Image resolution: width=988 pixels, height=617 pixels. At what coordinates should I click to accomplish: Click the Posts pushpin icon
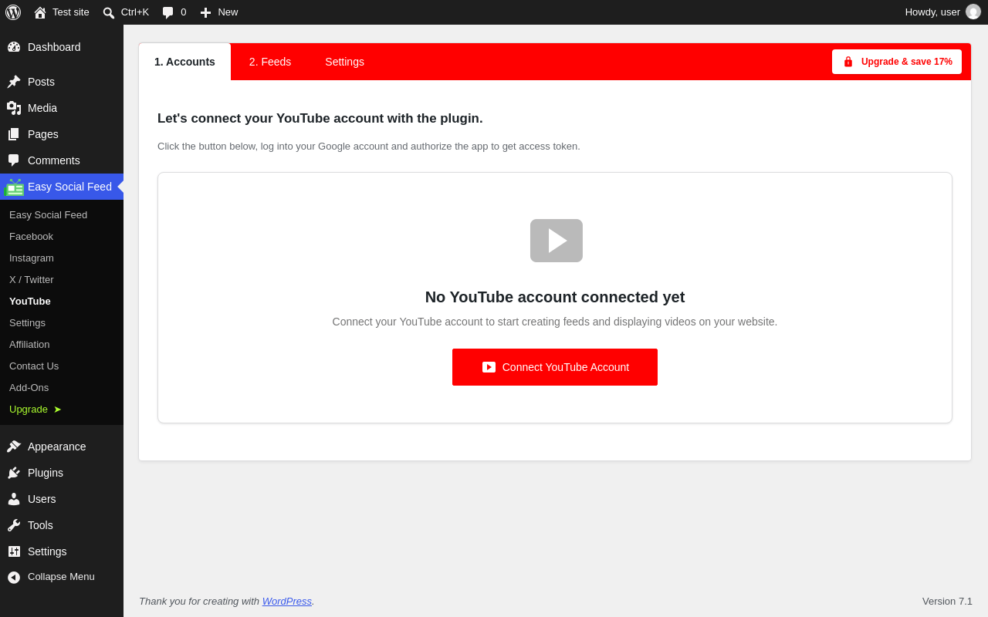click(x=14, y=82)
